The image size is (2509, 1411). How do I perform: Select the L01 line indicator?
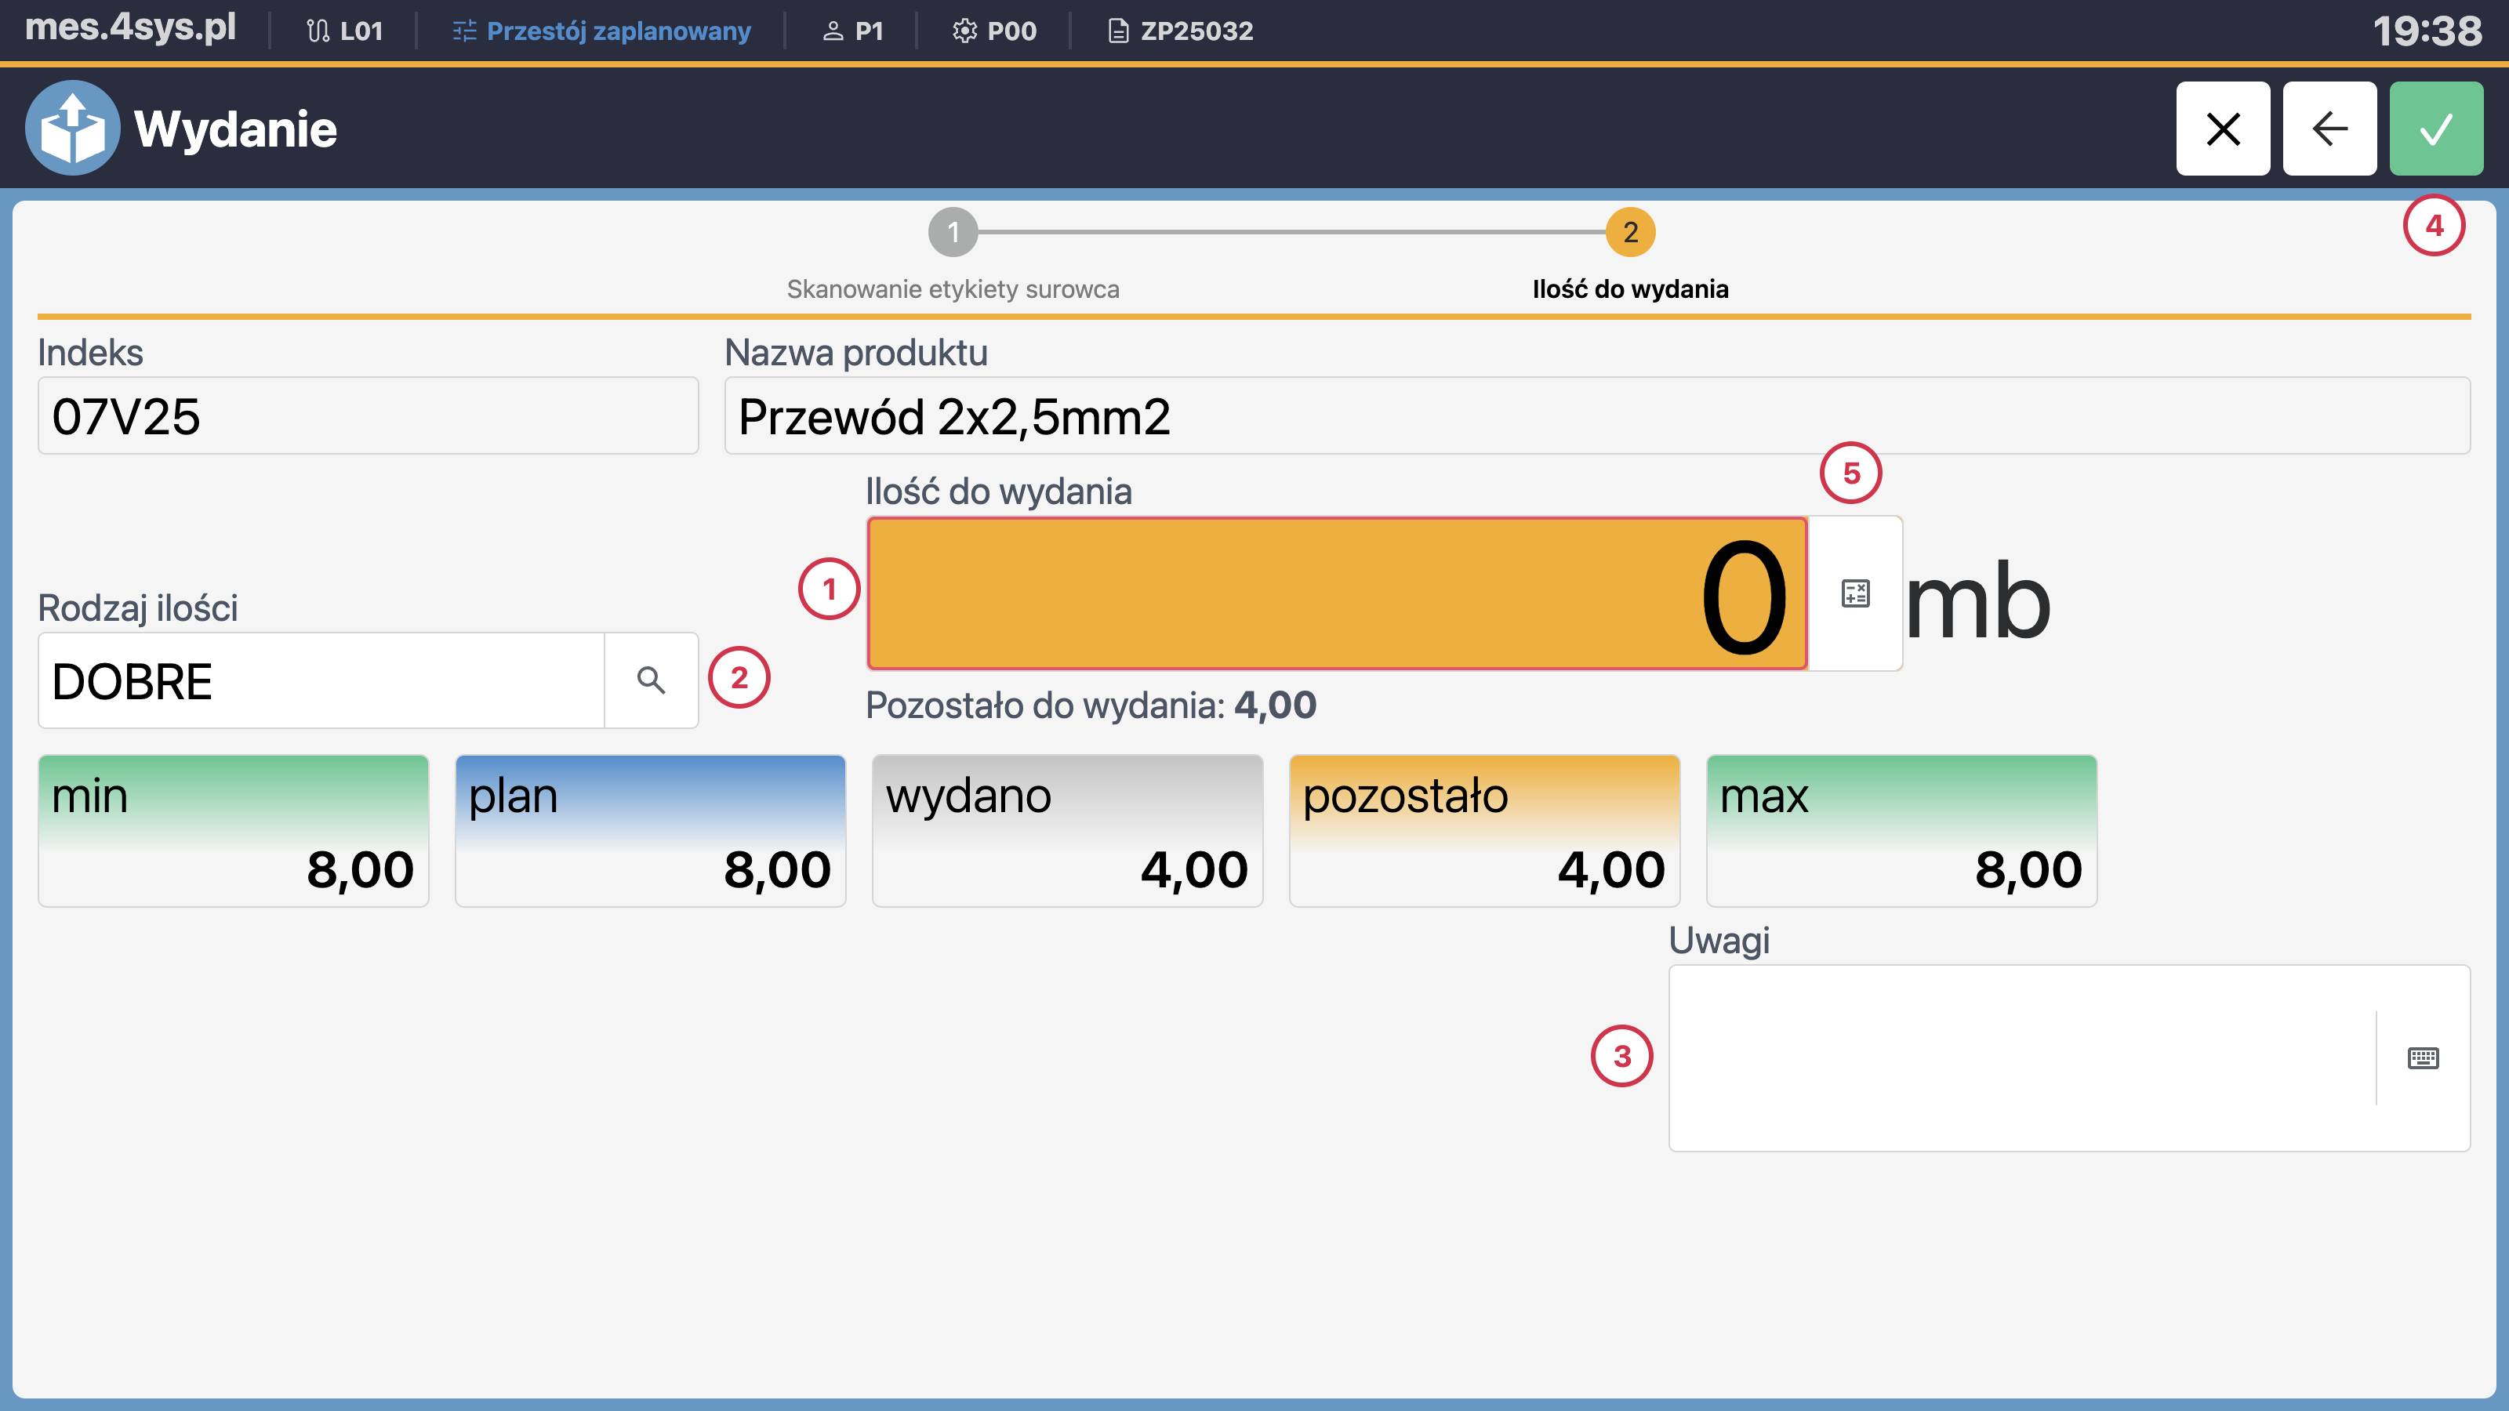[x=345, y=31]
